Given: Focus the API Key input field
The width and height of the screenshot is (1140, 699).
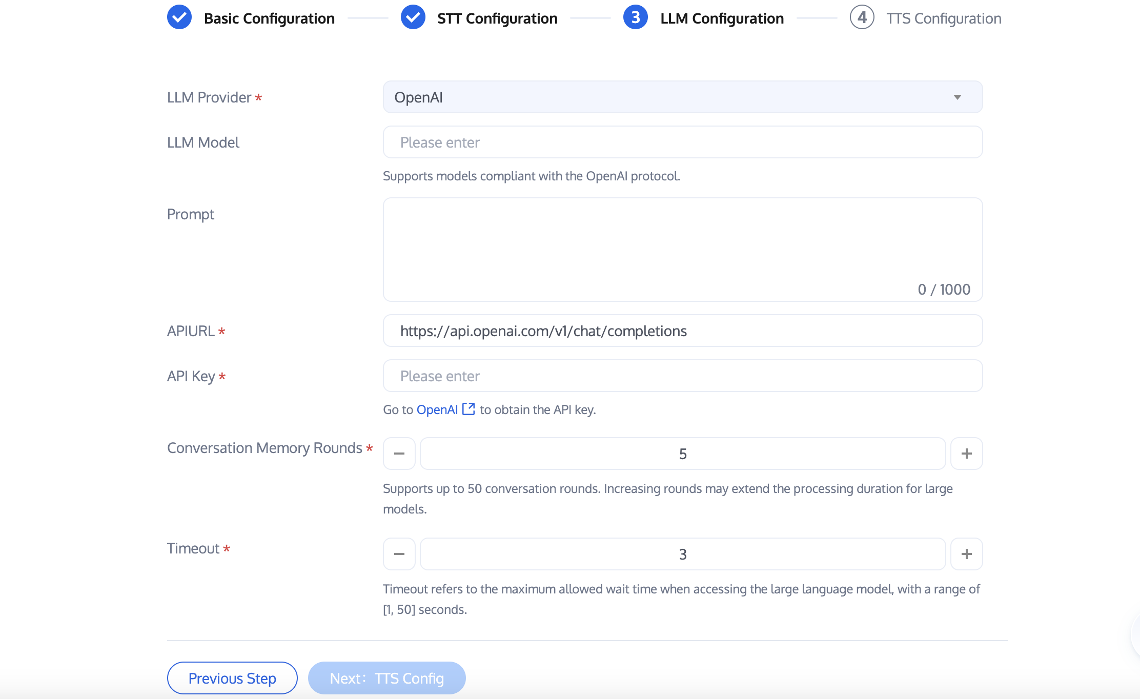Looking at the screenshot, I should pyautogui.click(x=682, y=376).
